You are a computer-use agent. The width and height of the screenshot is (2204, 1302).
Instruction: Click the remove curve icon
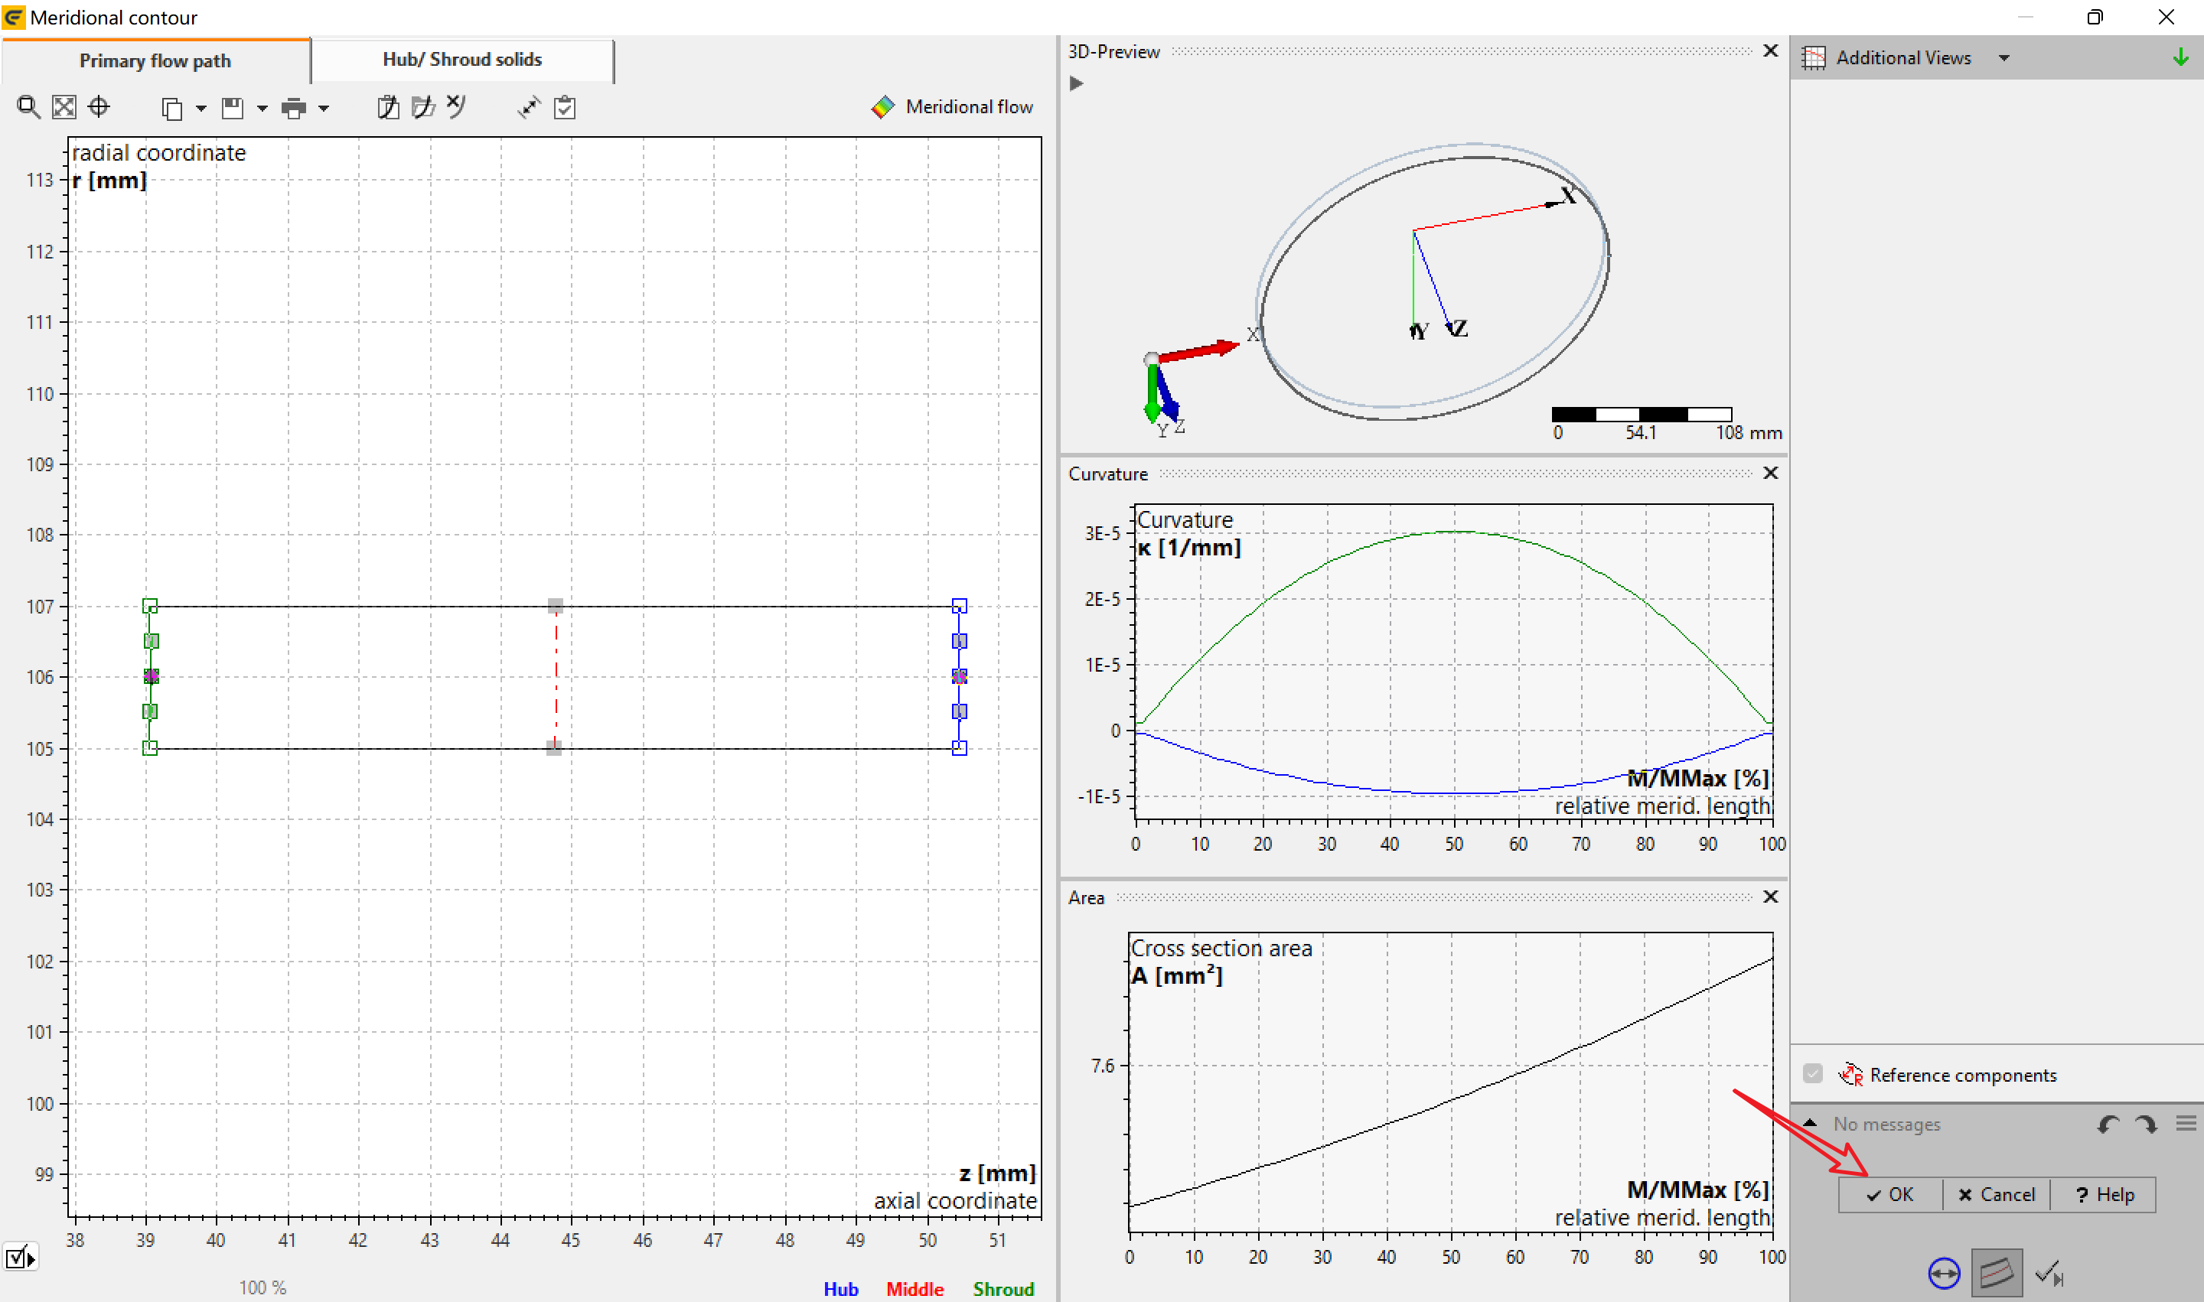[x=456, y=106]
